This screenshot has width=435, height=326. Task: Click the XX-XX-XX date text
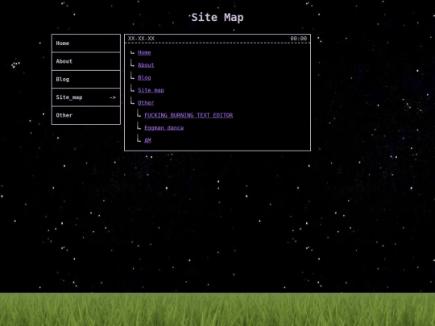tap(141, 39)
